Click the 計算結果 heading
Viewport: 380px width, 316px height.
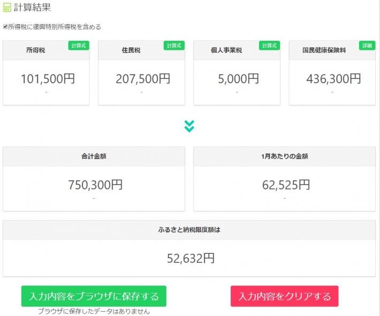pos(32,8)
